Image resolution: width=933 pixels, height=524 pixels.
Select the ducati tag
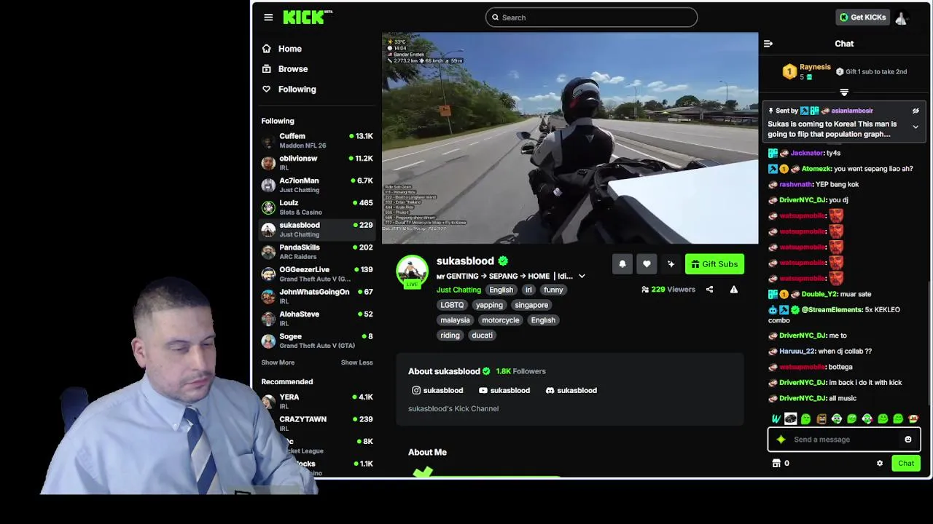click(x=482, y=336)
